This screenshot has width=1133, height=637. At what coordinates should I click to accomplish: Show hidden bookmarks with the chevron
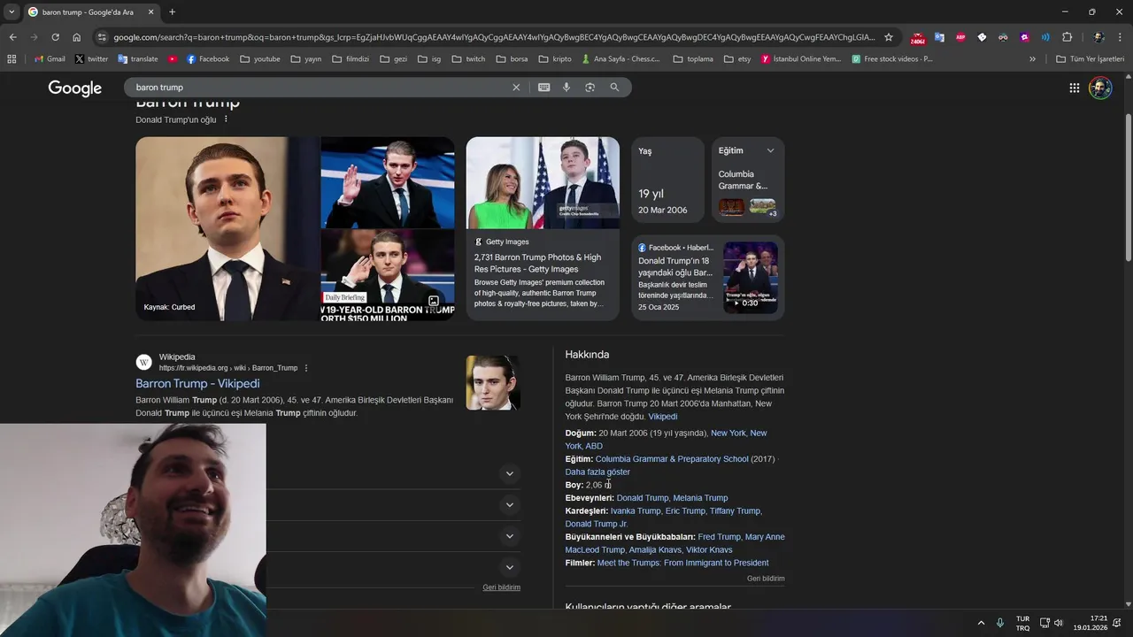tap(1032, 59)
